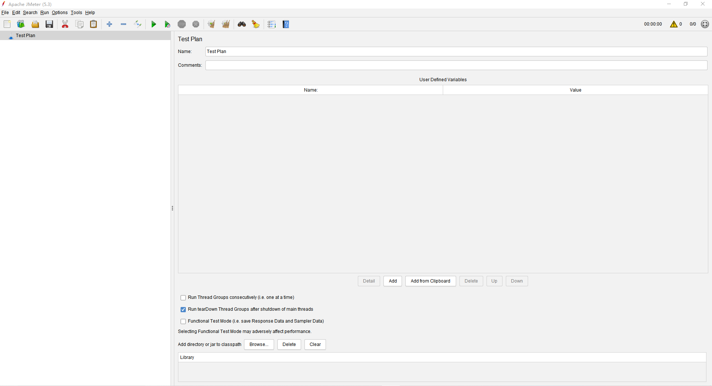Click the remote engines status icon
The height and width of the screenshot is (386, 712).
click(x=705, y=24)
